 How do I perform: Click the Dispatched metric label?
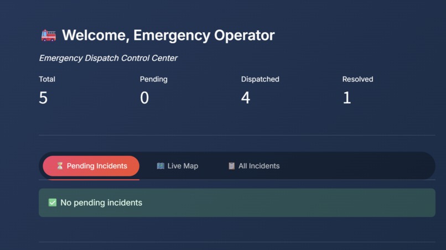pos(260,79)
